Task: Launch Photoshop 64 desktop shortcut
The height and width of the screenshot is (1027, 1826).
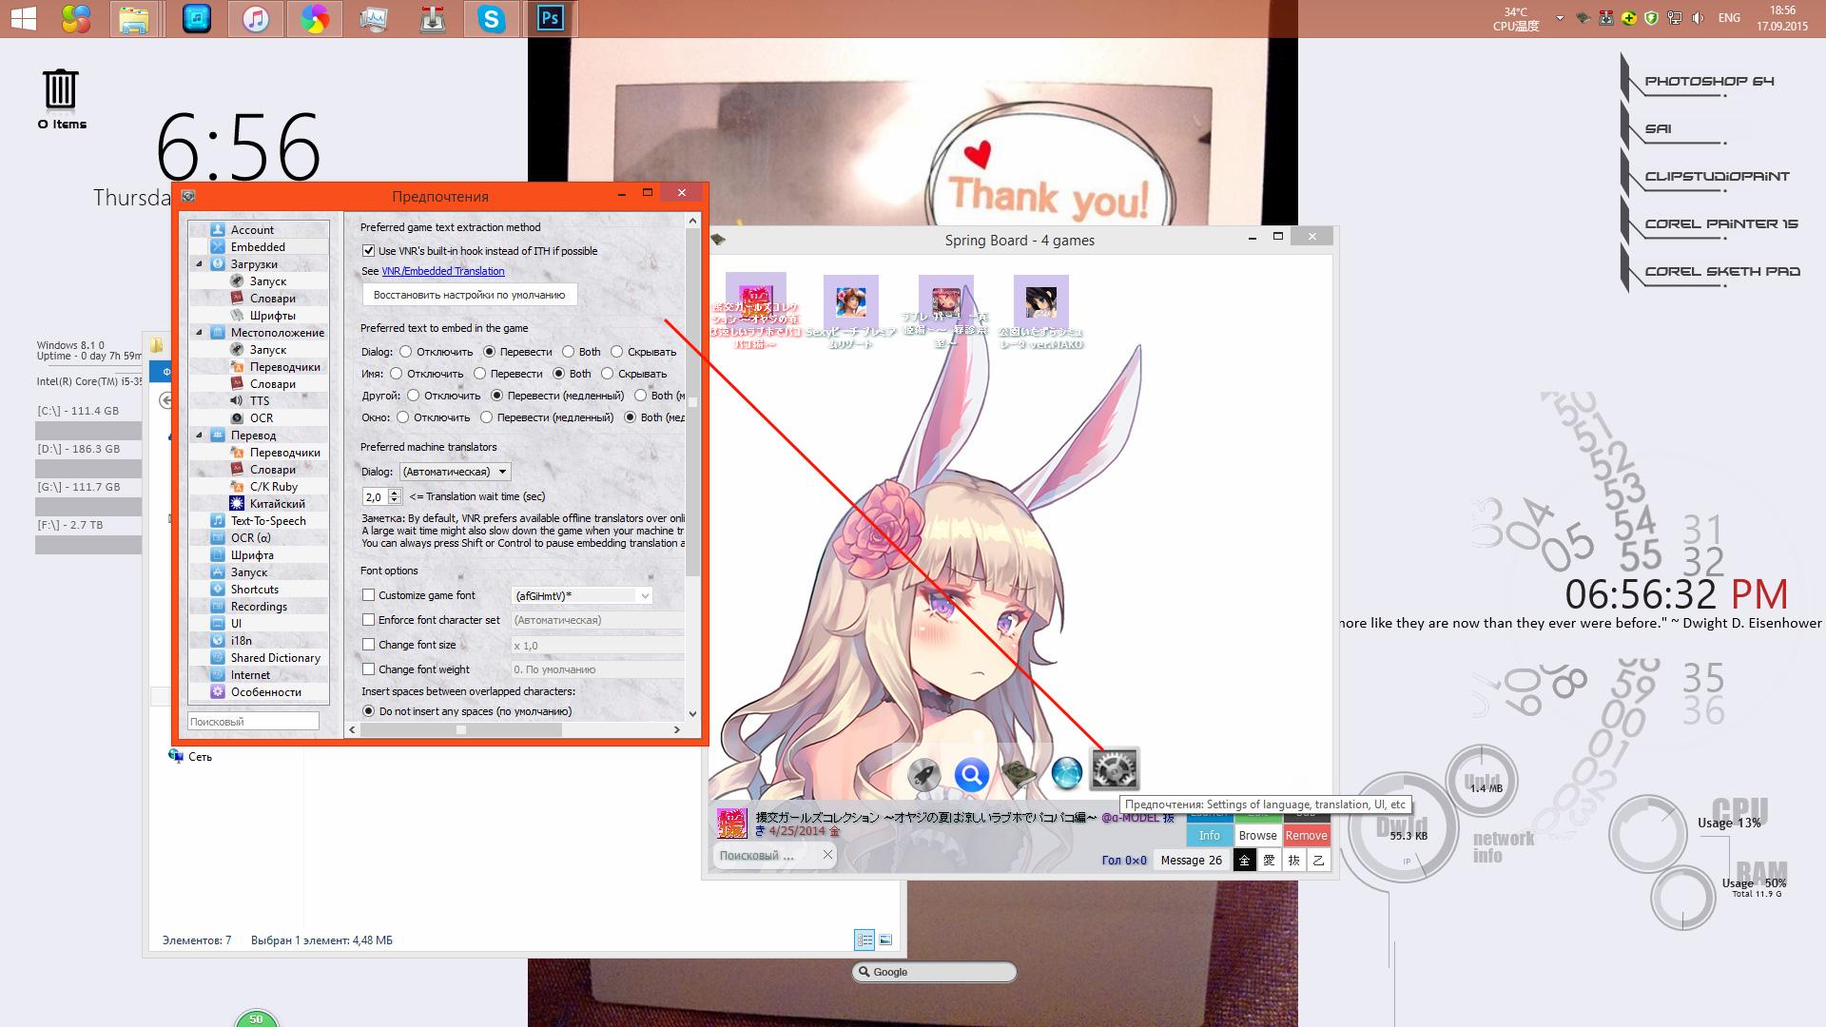Action: pyautogui.click(x=1709, y=81)
